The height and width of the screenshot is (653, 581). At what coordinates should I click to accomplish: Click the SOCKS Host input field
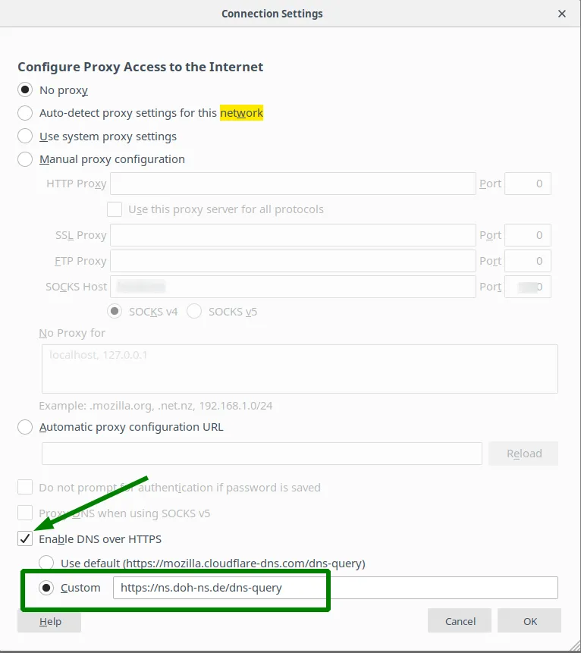coord(293,287)
